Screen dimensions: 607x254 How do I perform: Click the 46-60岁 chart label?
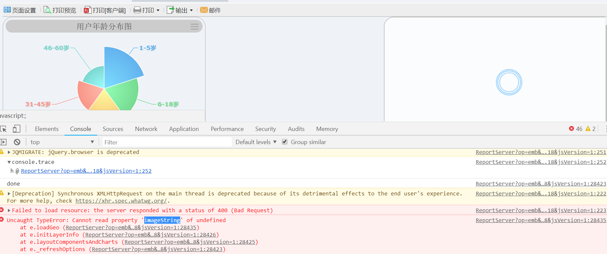click(x=56, y=48)
